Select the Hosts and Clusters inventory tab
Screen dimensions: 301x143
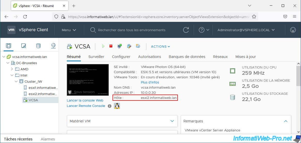9,46
